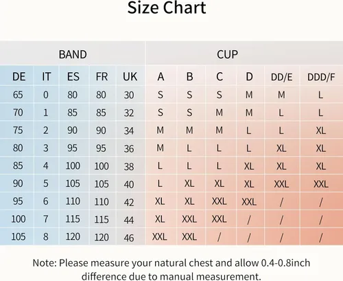Screen dimensions: 343x281
Task: Select UK band size 38 cell
Action: point(129,166)
